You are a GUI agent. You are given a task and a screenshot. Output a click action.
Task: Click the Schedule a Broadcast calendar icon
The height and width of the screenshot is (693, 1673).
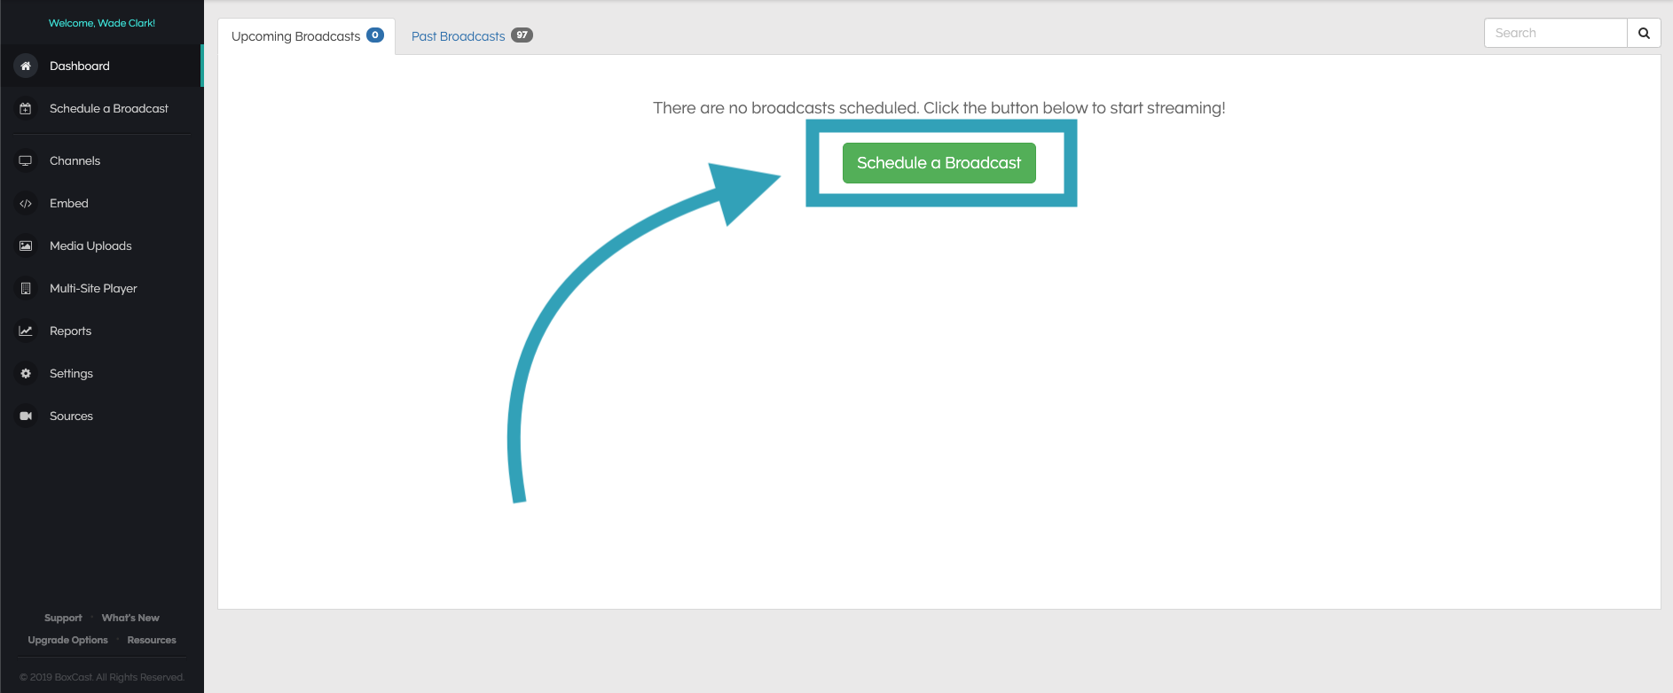26,108
